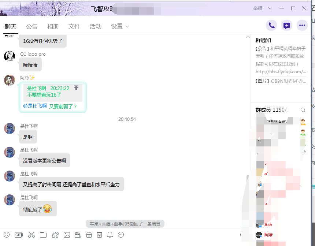Viewport: 315px width, 246px height.
Task: Open the 【公告】 和平精英精华帖子 announcement
Action: 281,56
